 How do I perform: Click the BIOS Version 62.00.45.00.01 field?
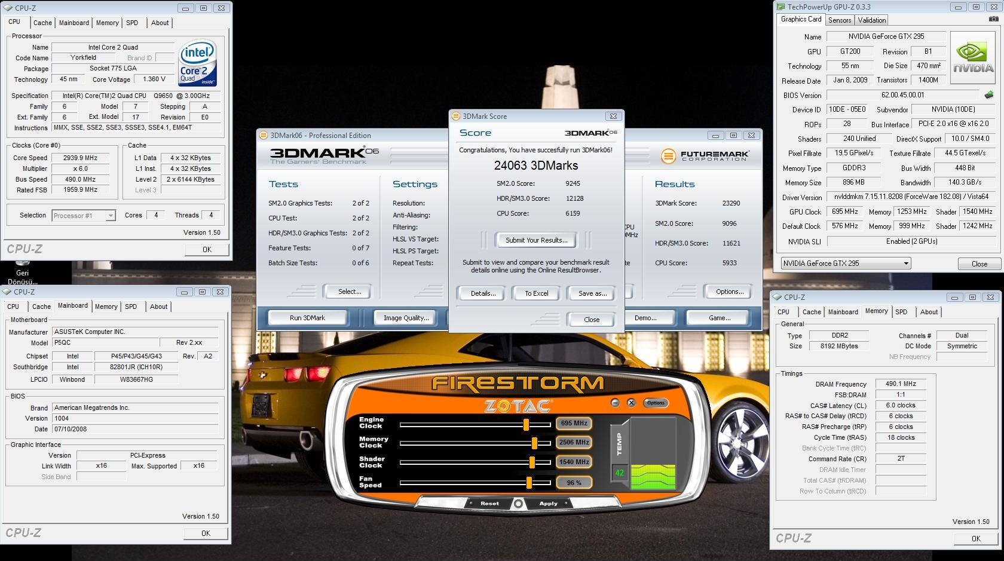coord(902,95)
